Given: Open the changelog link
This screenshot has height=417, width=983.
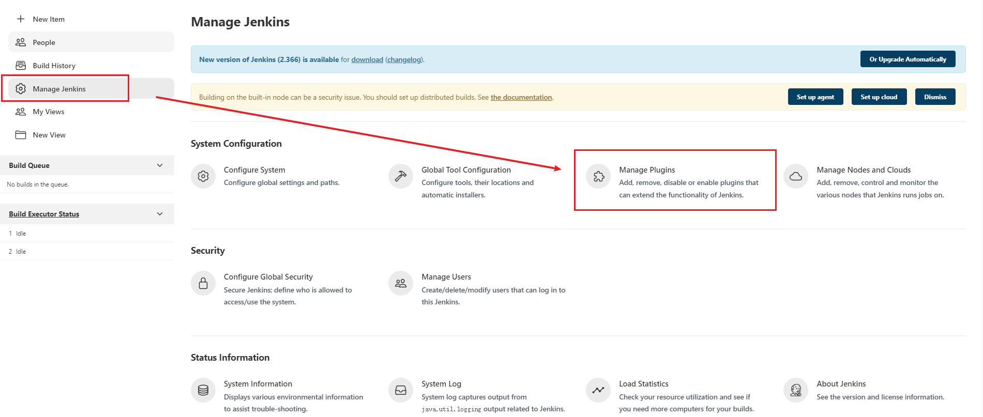Looking at the screenshot, I should pyautogui.click(x=405, y=59).
